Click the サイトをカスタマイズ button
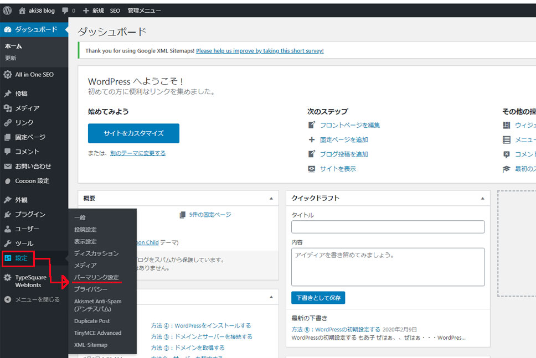 click(x=133, y=133)
